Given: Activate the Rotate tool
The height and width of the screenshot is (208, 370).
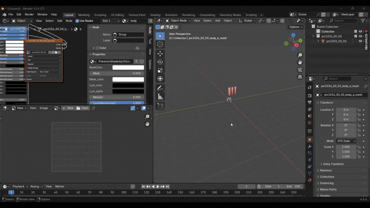Looking at the screenshot, I should coord(160,62).
